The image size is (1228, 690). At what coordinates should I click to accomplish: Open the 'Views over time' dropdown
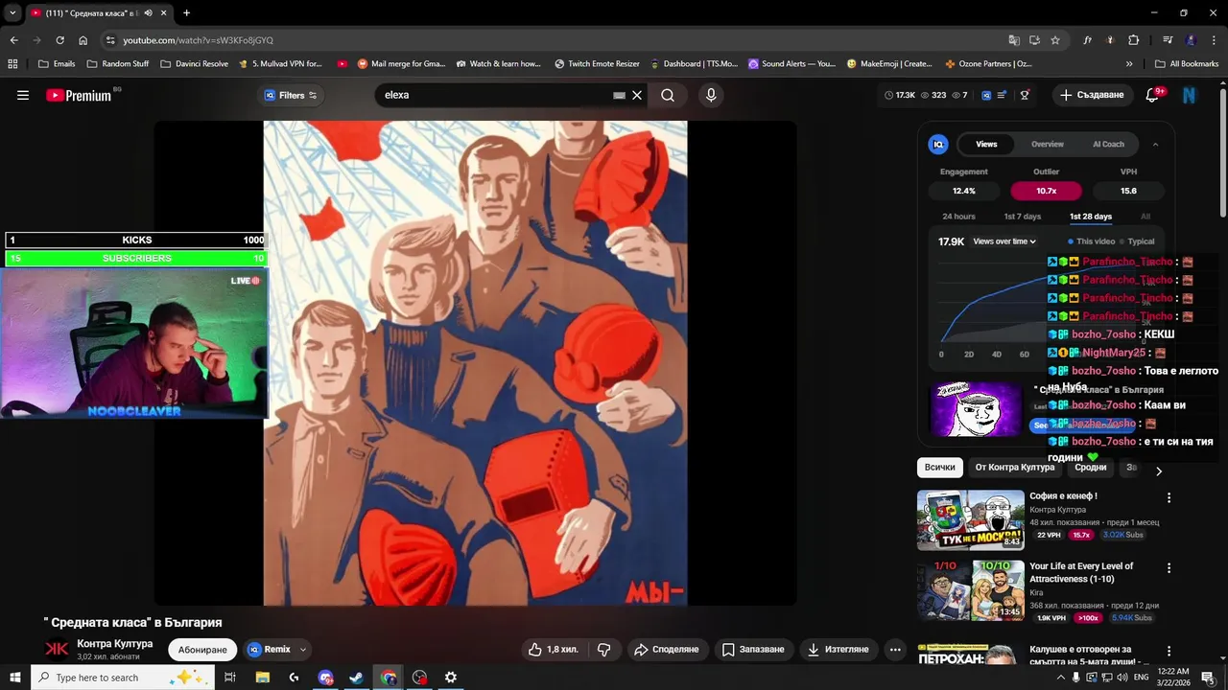coord(1004,241)
